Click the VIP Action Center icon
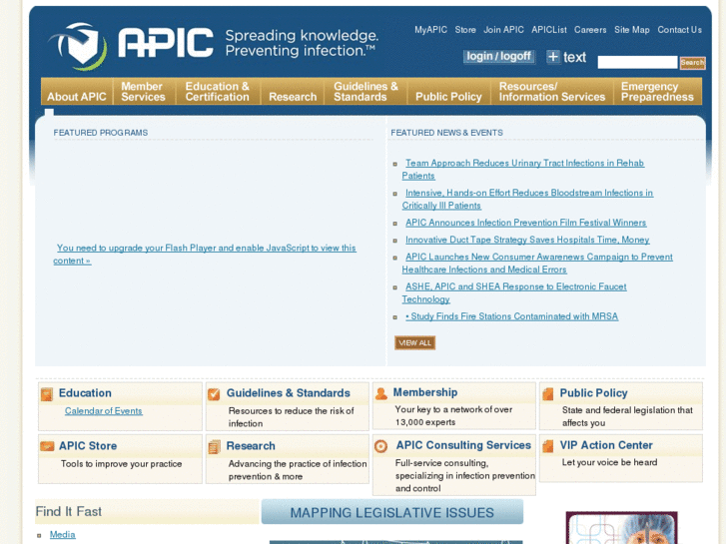This screenshot has width=726, height=544. coord(547,446)
